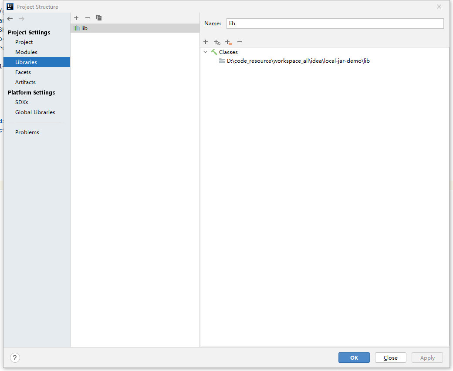Specify documentation URL for library

point(217,42)
